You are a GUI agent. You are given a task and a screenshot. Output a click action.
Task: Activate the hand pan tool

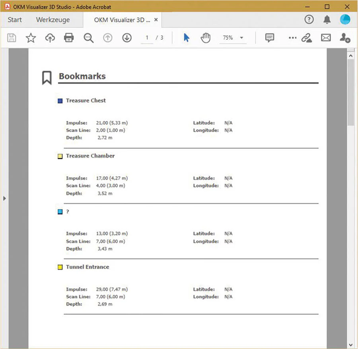(x=206, y=38)
